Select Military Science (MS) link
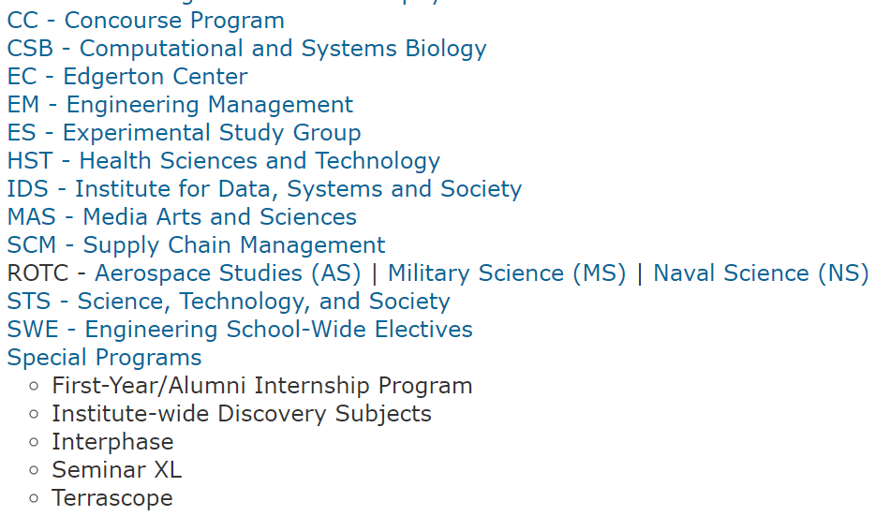Image resolution: width=890 pixels, height=531 pixels. [x=506, y=273]
